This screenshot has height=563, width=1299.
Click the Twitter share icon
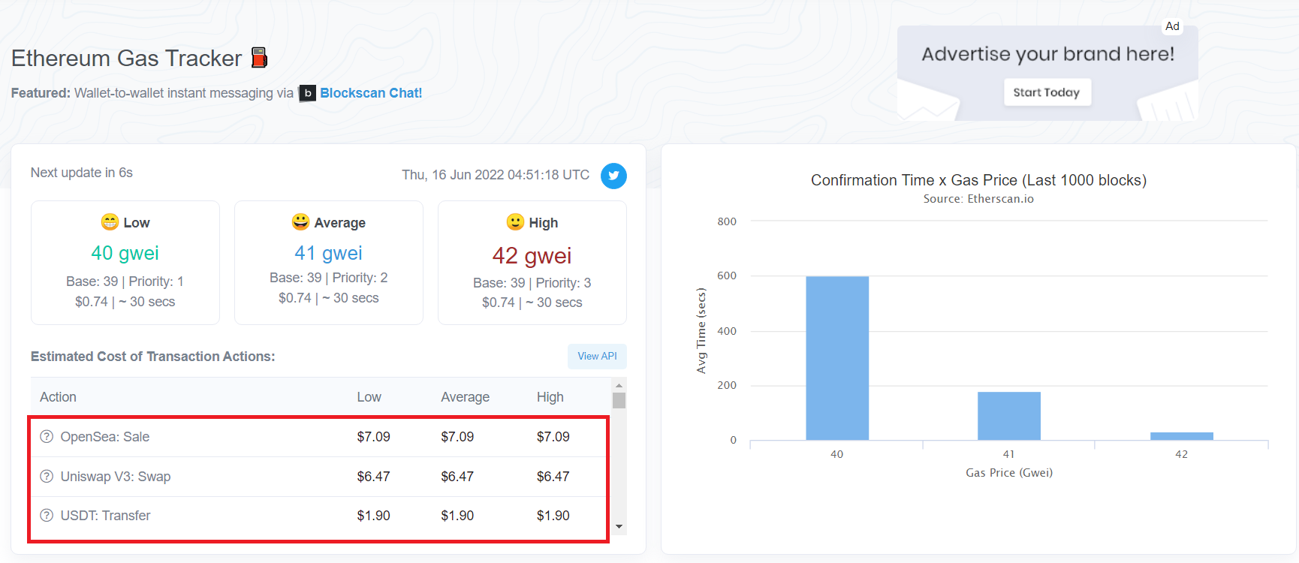click(x=613, y=176)
